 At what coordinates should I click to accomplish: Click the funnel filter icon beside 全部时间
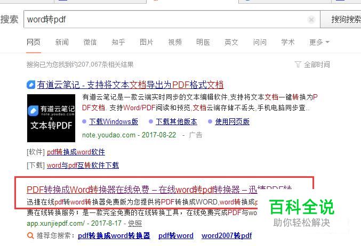pyautogui.click(x=298, y=64)
